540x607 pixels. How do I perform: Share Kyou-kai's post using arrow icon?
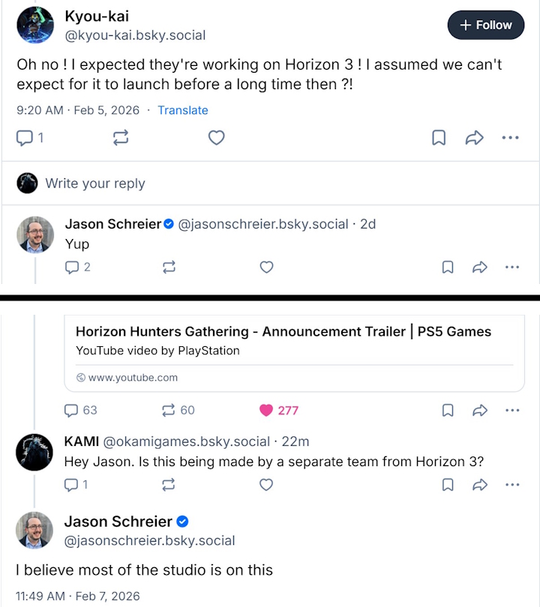pyautogui.click(x=474, y=138)
